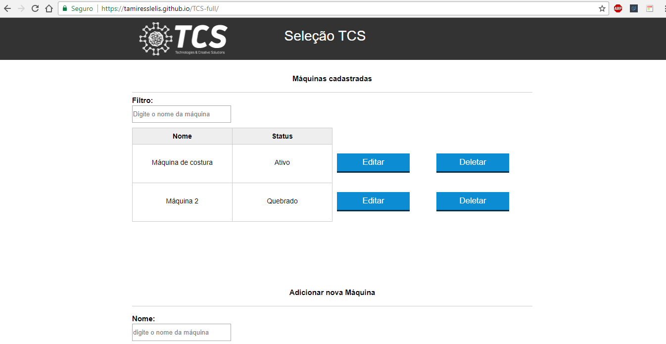Image resolution: width=666 pixels, height=344 pixels.
Task: Click the browser forward arrow
Action: pos(21,8)
